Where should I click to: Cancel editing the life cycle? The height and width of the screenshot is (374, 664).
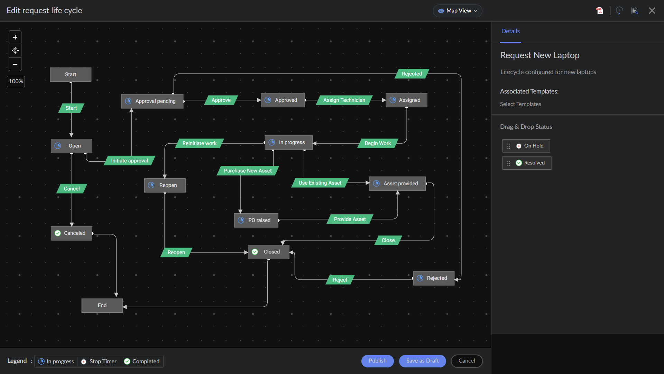tap(467, 361)
